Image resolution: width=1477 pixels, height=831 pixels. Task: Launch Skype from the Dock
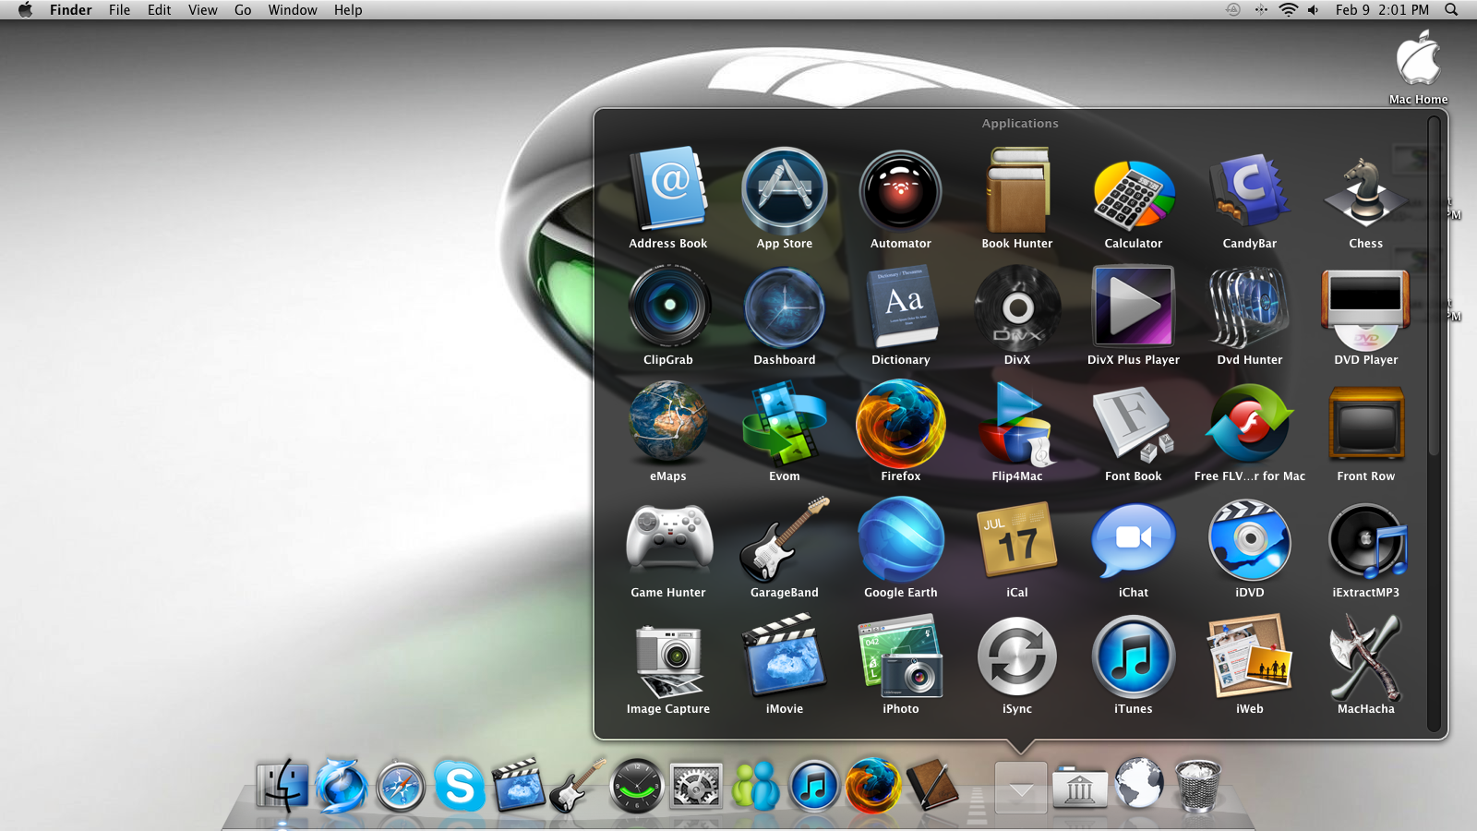(x=459, y=787)
